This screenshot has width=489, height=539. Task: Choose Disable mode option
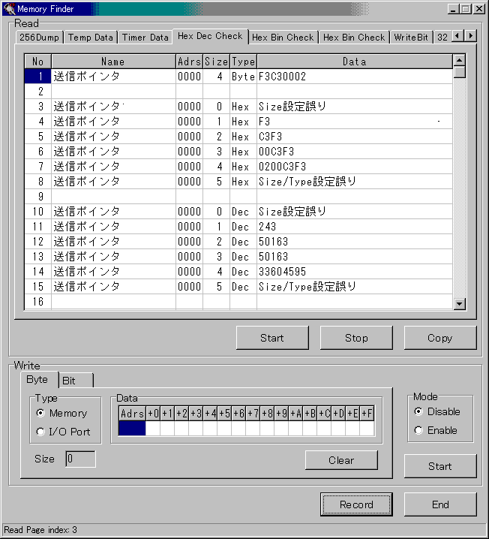click(x=418, y=411)
